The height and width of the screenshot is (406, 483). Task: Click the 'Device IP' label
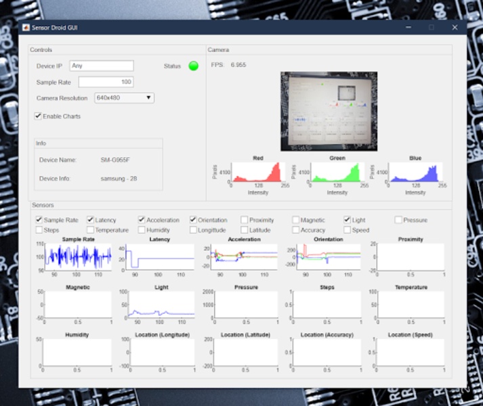pos(49,66)
